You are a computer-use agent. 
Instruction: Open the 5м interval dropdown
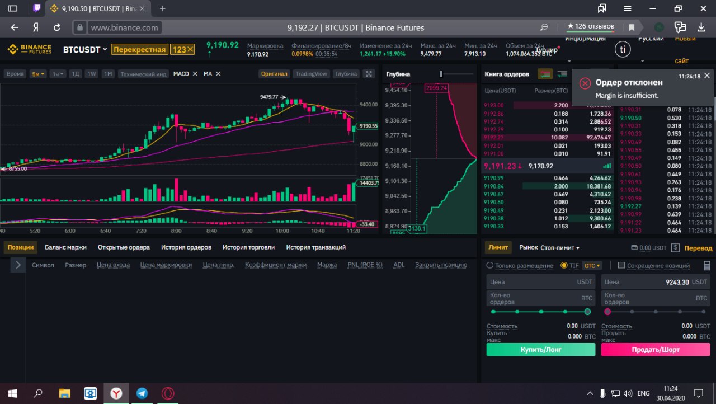[38, 74]
